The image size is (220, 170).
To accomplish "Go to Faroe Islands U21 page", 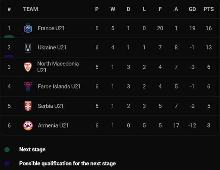I will click(59, 86).
